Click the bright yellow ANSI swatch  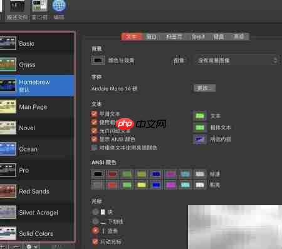click(x=142, y=185)
